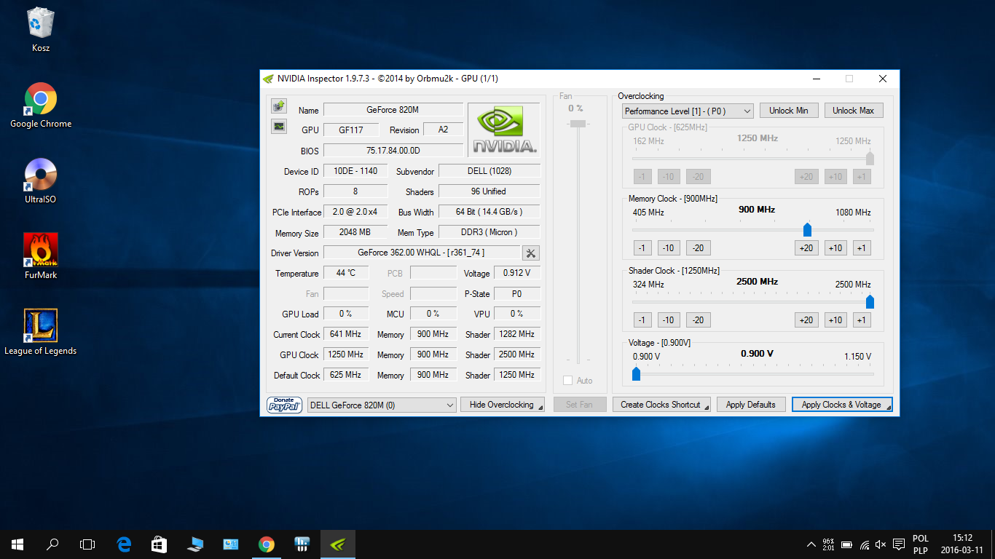Click the Voltage slider handle

[636, 373]
